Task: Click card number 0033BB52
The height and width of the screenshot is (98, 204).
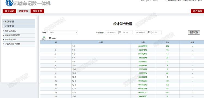Action: 143,46
